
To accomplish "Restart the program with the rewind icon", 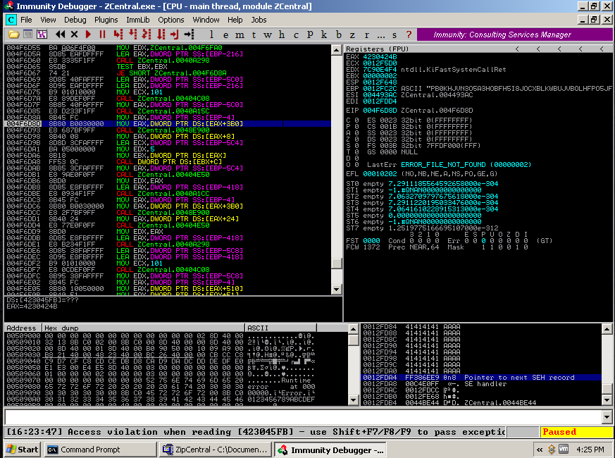I will [x=60, y=34].
